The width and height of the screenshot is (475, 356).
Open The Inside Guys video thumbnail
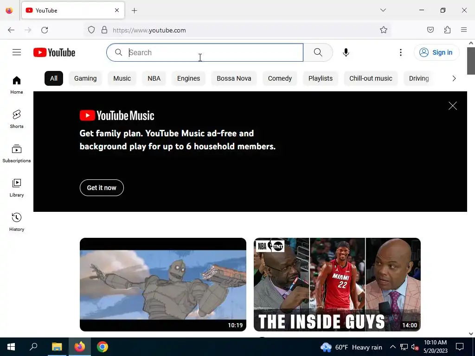pyautogui.click(x=337, y=285)
